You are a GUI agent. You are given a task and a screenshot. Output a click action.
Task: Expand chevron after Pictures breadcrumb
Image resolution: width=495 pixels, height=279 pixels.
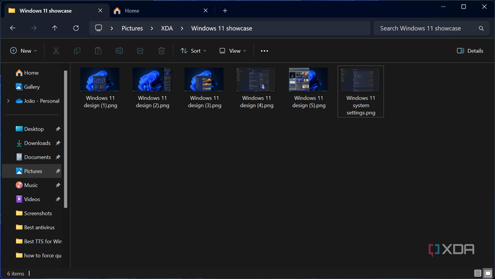pos(152,28)
